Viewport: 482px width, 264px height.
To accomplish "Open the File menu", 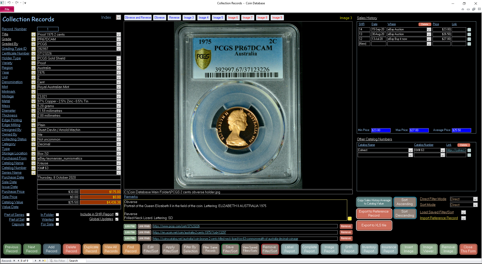I will (x=7, y=9).
